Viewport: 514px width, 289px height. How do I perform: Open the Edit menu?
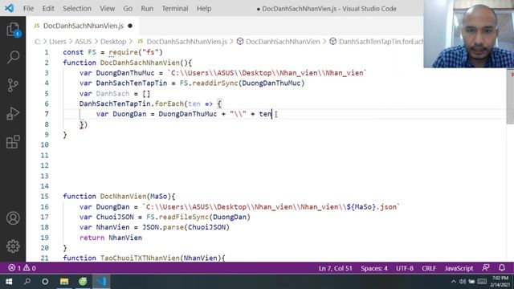(x=48, y=9)
